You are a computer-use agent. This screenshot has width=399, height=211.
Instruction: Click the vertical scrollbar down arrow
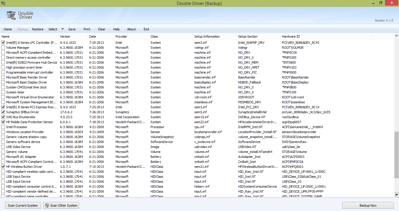[x=396, y=194]
